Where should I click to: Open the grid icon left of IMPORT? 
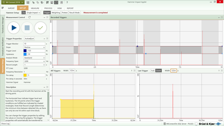point(3,8)
